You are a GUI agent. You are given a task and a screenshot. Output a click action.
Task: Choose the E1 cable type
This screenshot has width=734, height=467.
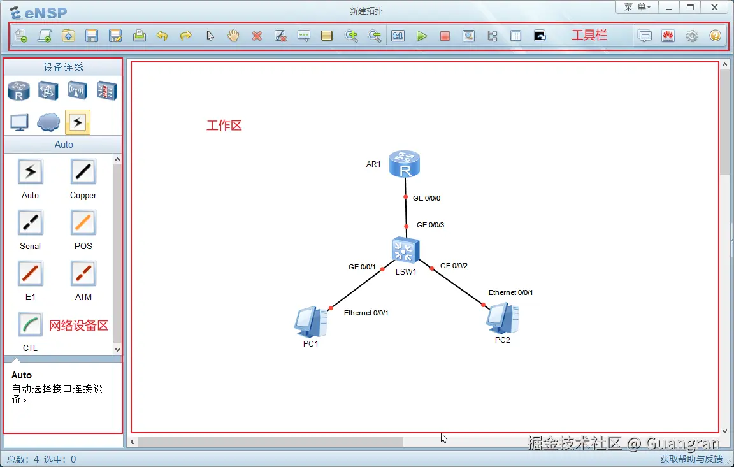[31, 274]
